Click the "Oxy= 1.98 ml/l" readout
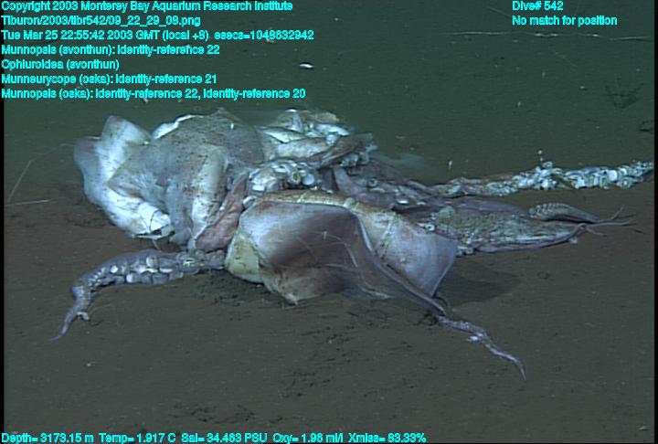This screenshot has width=658, height=444. pyautogui.click(x=309, y=439)
